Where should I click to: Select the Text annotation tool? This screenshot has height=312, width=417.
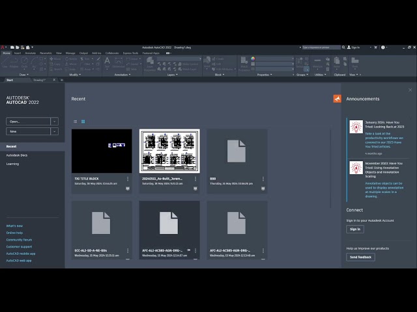(x=107, y=62)
